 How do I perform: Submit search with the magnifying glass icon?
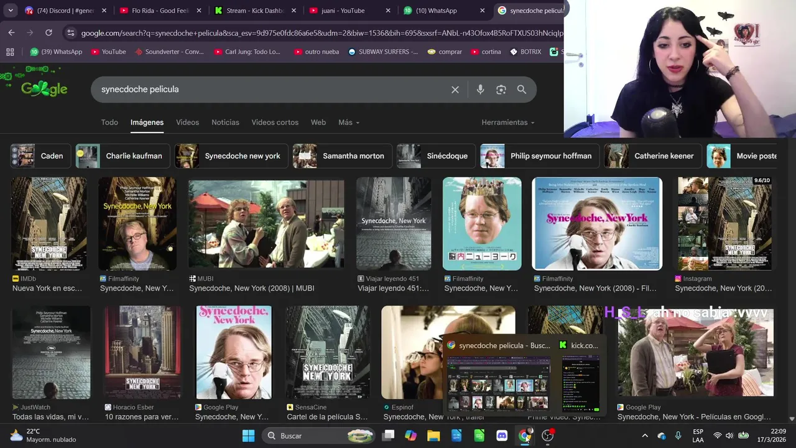pyautogui.click(x=522, y=90)
